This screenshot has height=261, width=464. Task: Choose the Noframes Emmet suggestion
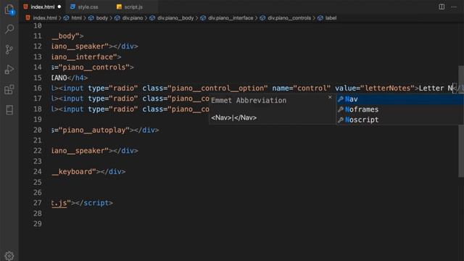click(x=399, y=109)
